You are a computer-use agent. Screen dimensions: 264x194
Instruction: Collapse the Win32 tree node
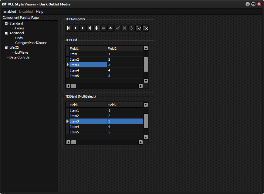pos(6,48)
